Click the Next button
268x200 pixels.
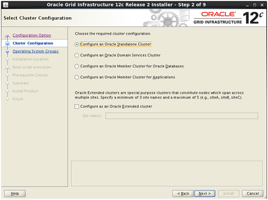pyautogui.click(x=205, y=193)
